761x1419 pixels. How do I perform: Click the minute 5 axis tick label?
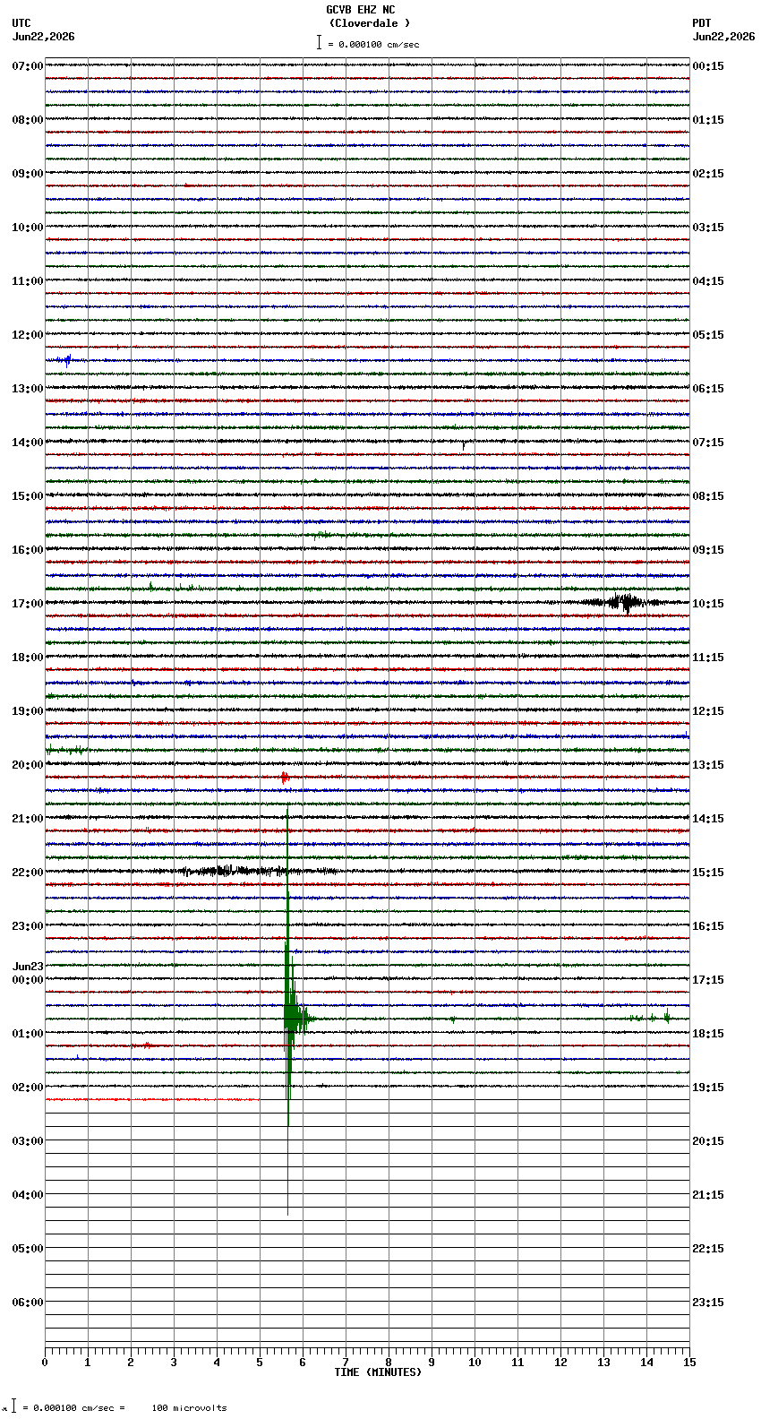click(x=260, y=1363)
